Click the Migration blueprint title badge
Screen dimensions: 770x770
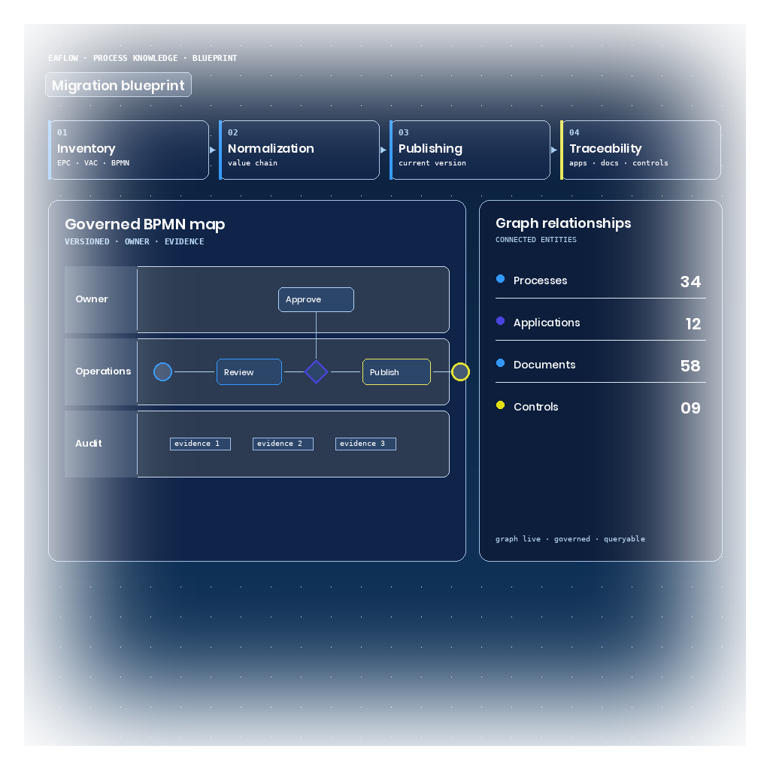pos(118,85)
